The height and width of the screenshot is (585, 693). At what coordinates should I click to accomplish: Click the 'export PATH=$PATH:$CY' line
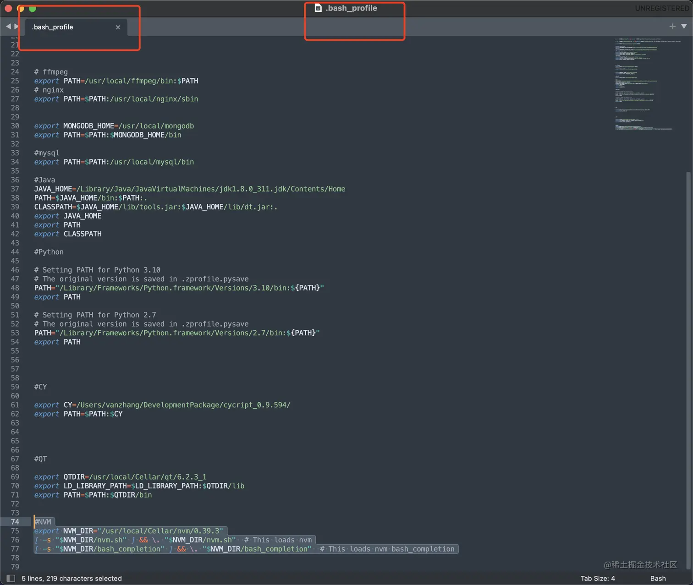(x=78, y=414)
